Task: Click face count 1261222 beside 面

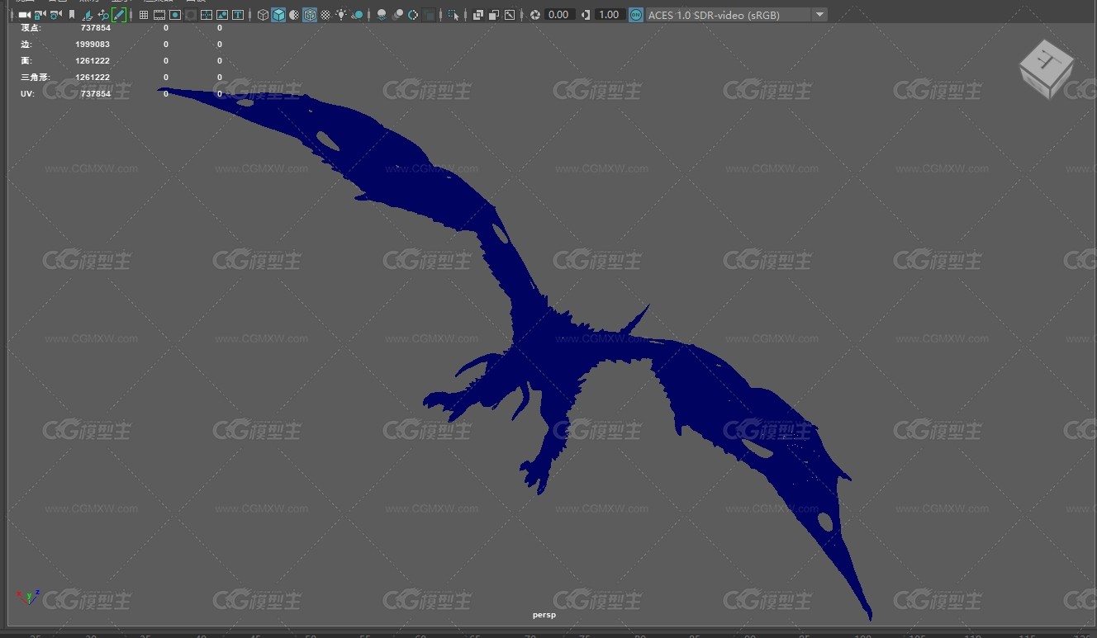Action: point(92,60)
